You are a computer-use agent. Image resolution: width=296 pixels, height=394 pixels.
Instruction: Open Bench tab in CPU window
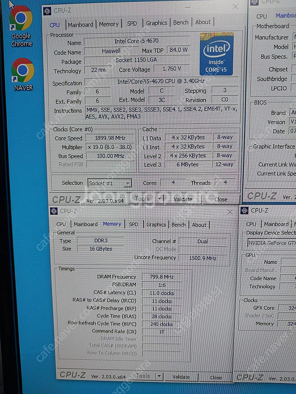click(181, 22)
